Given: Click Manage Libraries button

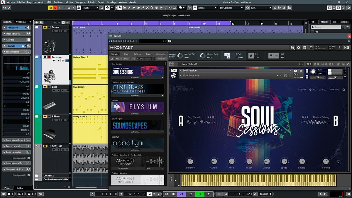Looking at the screenshot, I should pos(123,59).
